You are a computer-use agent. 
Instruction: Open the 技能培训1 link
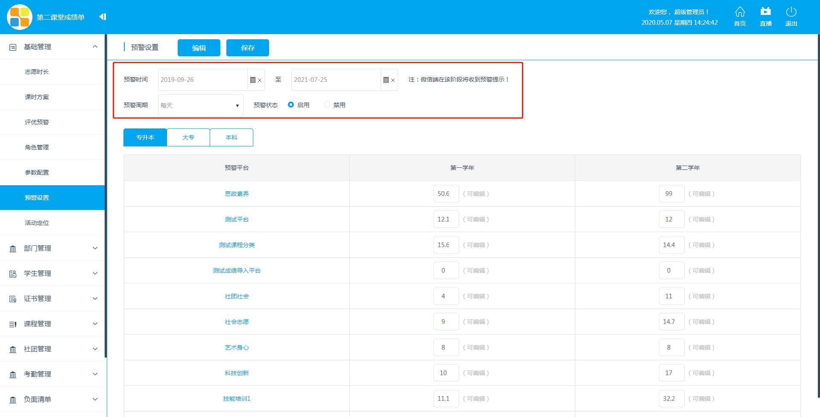pos(237,399)
